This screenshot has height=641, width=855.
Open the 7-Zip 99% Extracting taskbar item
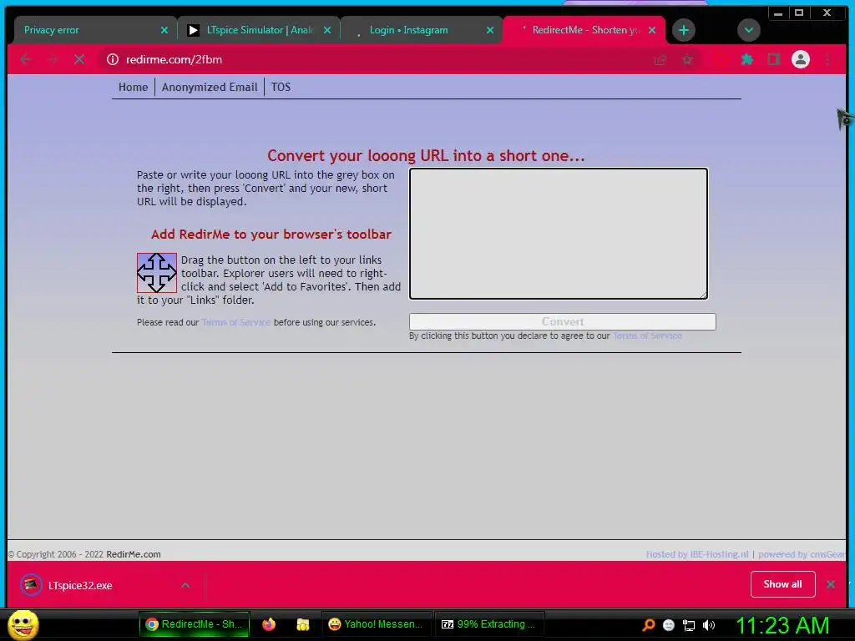489,624
